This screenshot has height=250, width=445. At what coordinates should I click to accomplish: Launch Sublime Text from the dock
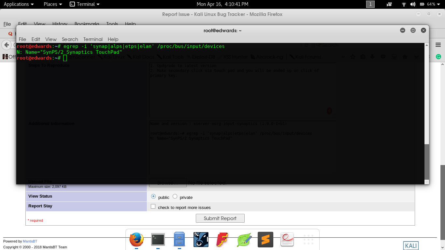click(266, 240)
